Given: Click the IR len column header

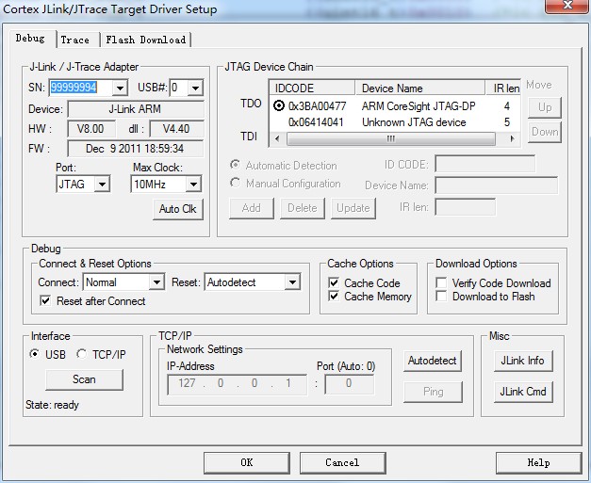Looking at the screenshot, I should click(x=502, y=89).
